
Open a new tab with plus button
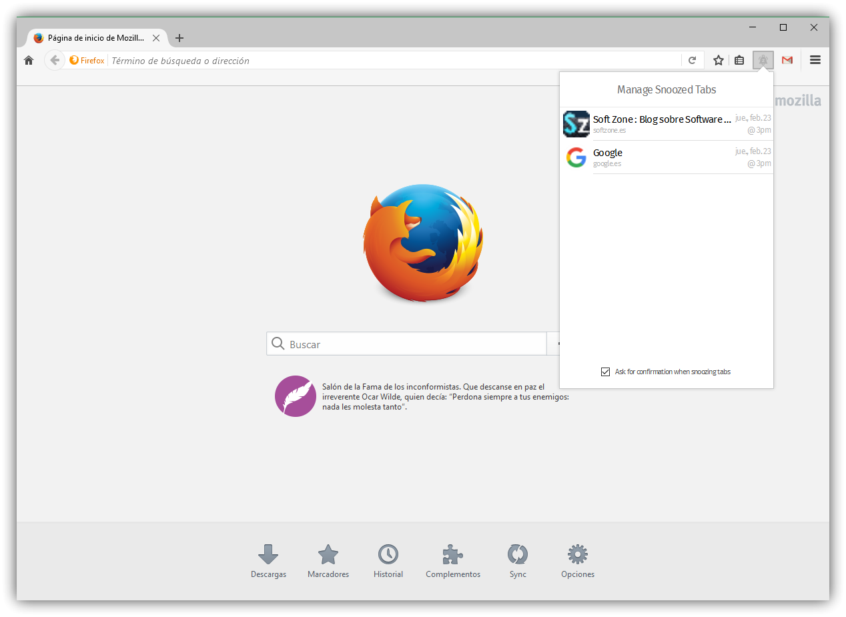click(x=179, y=38)
